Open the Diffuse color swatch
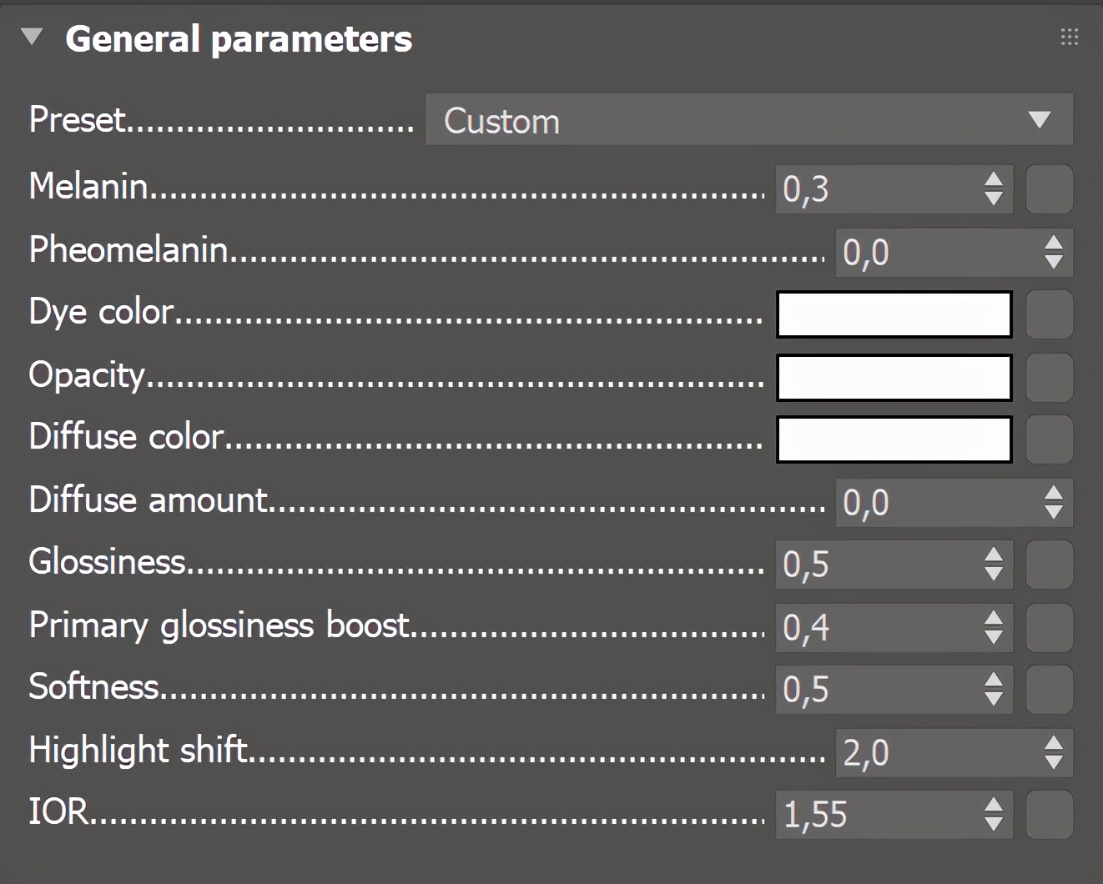Image resolution: width=1103 pixels, height=884 pixels. click(x=894, y=439)
